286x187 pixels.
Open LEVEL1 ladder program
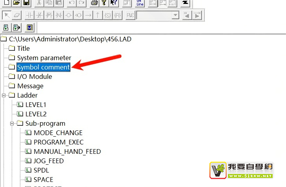coord(36,105)
